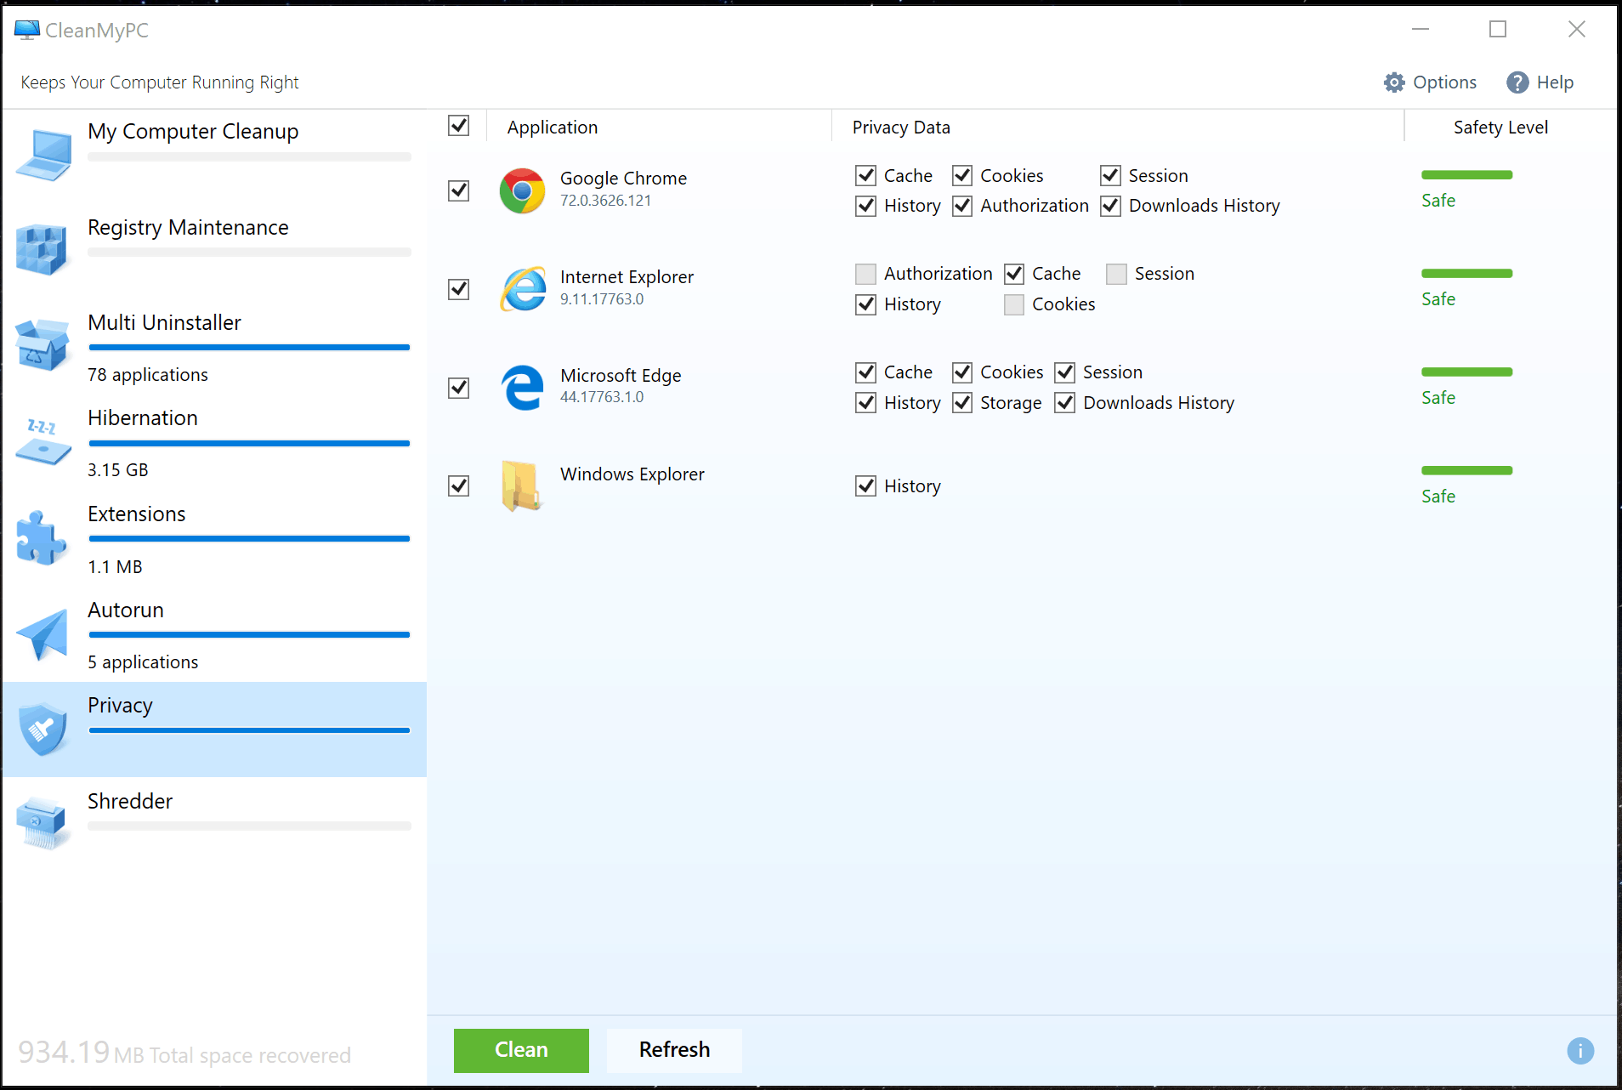Click the Options gear icon
The image size is (1622, 1090).
pos(1394,82)
